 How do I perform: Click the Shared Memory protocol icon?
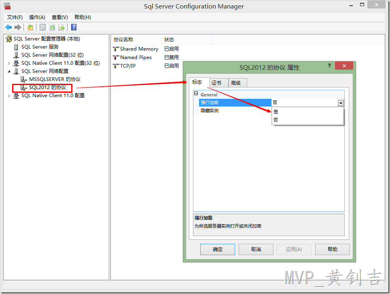116,49
